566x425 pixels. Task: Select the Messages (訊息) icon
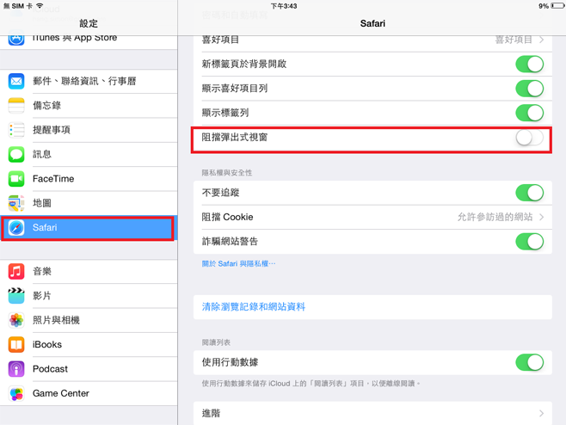16,155
